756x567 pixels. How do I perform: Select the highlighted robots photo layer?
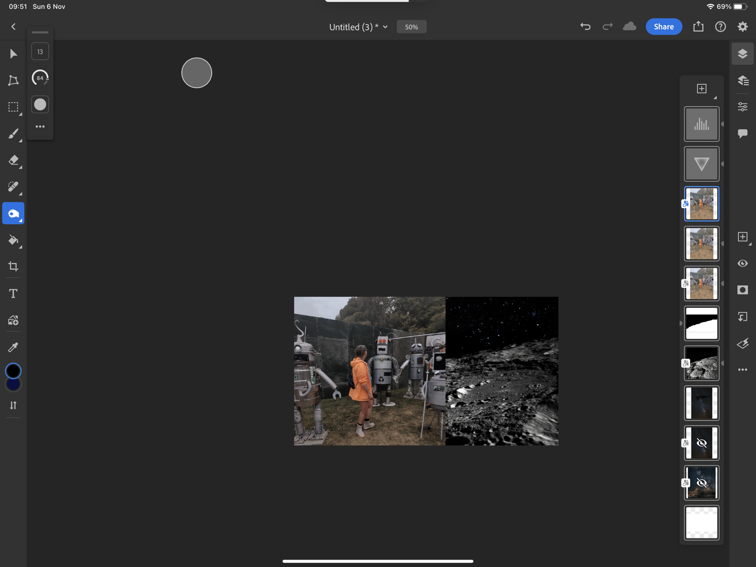pyautogui.click(x=701, y=204)
